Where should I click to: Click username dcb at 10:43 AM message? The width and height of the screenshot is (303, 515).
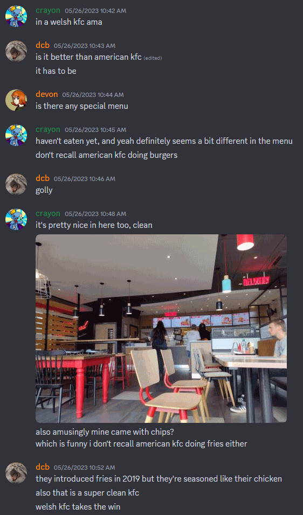[43, 45]
